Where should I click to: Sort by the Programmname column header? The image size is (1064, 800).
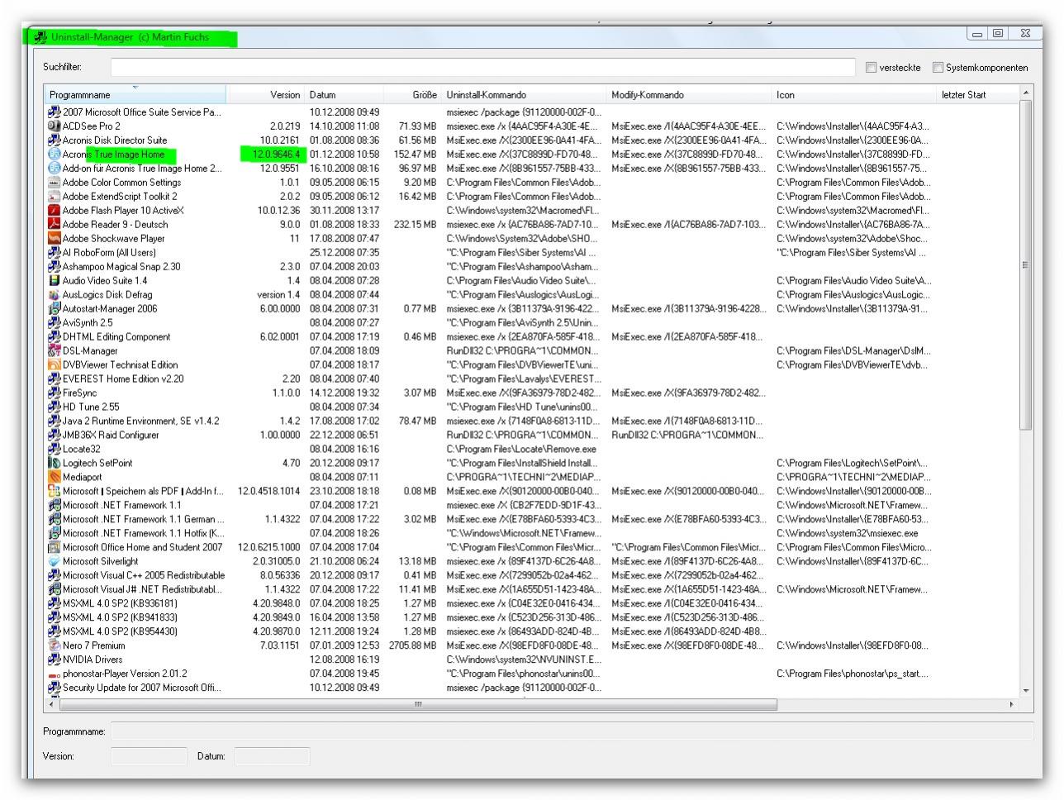(x=135, y=95)
